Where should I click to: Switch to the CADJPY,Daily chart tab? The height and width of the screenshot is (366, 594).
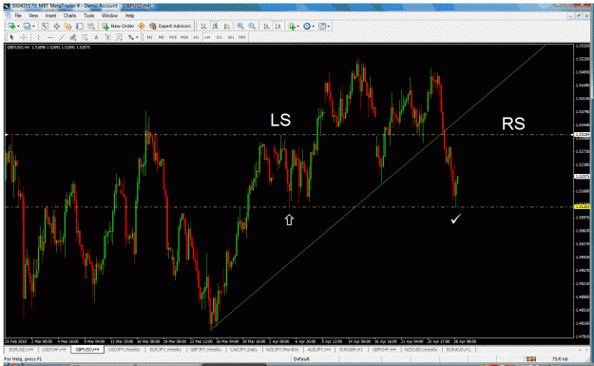pyautogui.click(x=243, y=349)
